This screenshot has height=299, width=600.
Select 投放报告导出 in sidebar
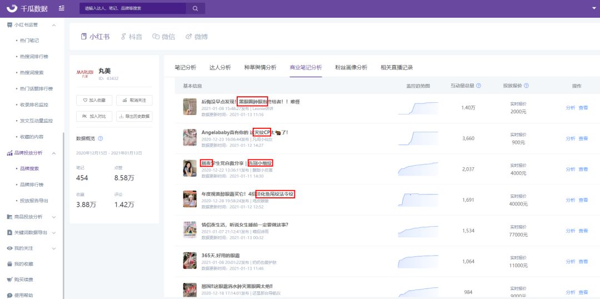[x=34, y=201]
